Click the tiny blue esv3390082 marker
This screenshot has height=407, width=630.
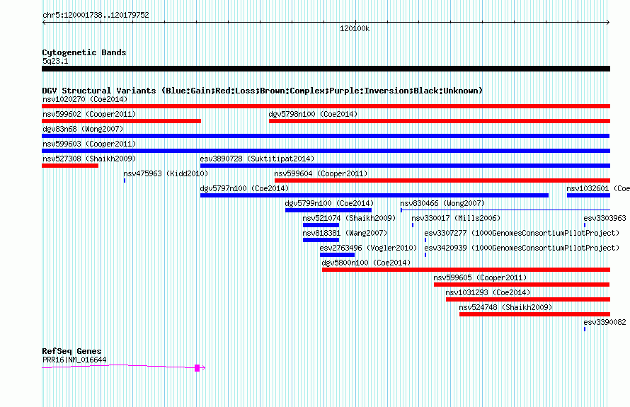pyautogui.click(x=585, y=329)
